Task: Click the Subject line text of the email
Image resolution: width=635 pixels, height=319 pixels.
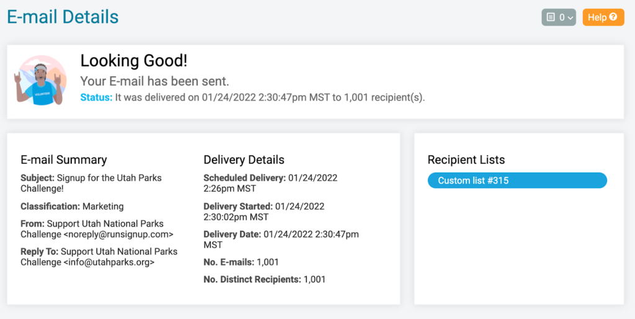Action: click(x=91, y=183)
